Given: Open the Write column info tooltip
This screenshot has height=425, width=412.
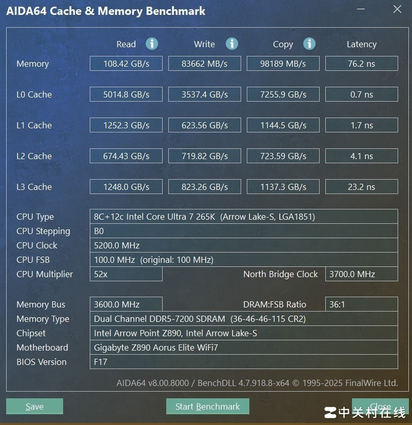Looking at the screenshot, I should pyautogui.click(x=232, y=44).
